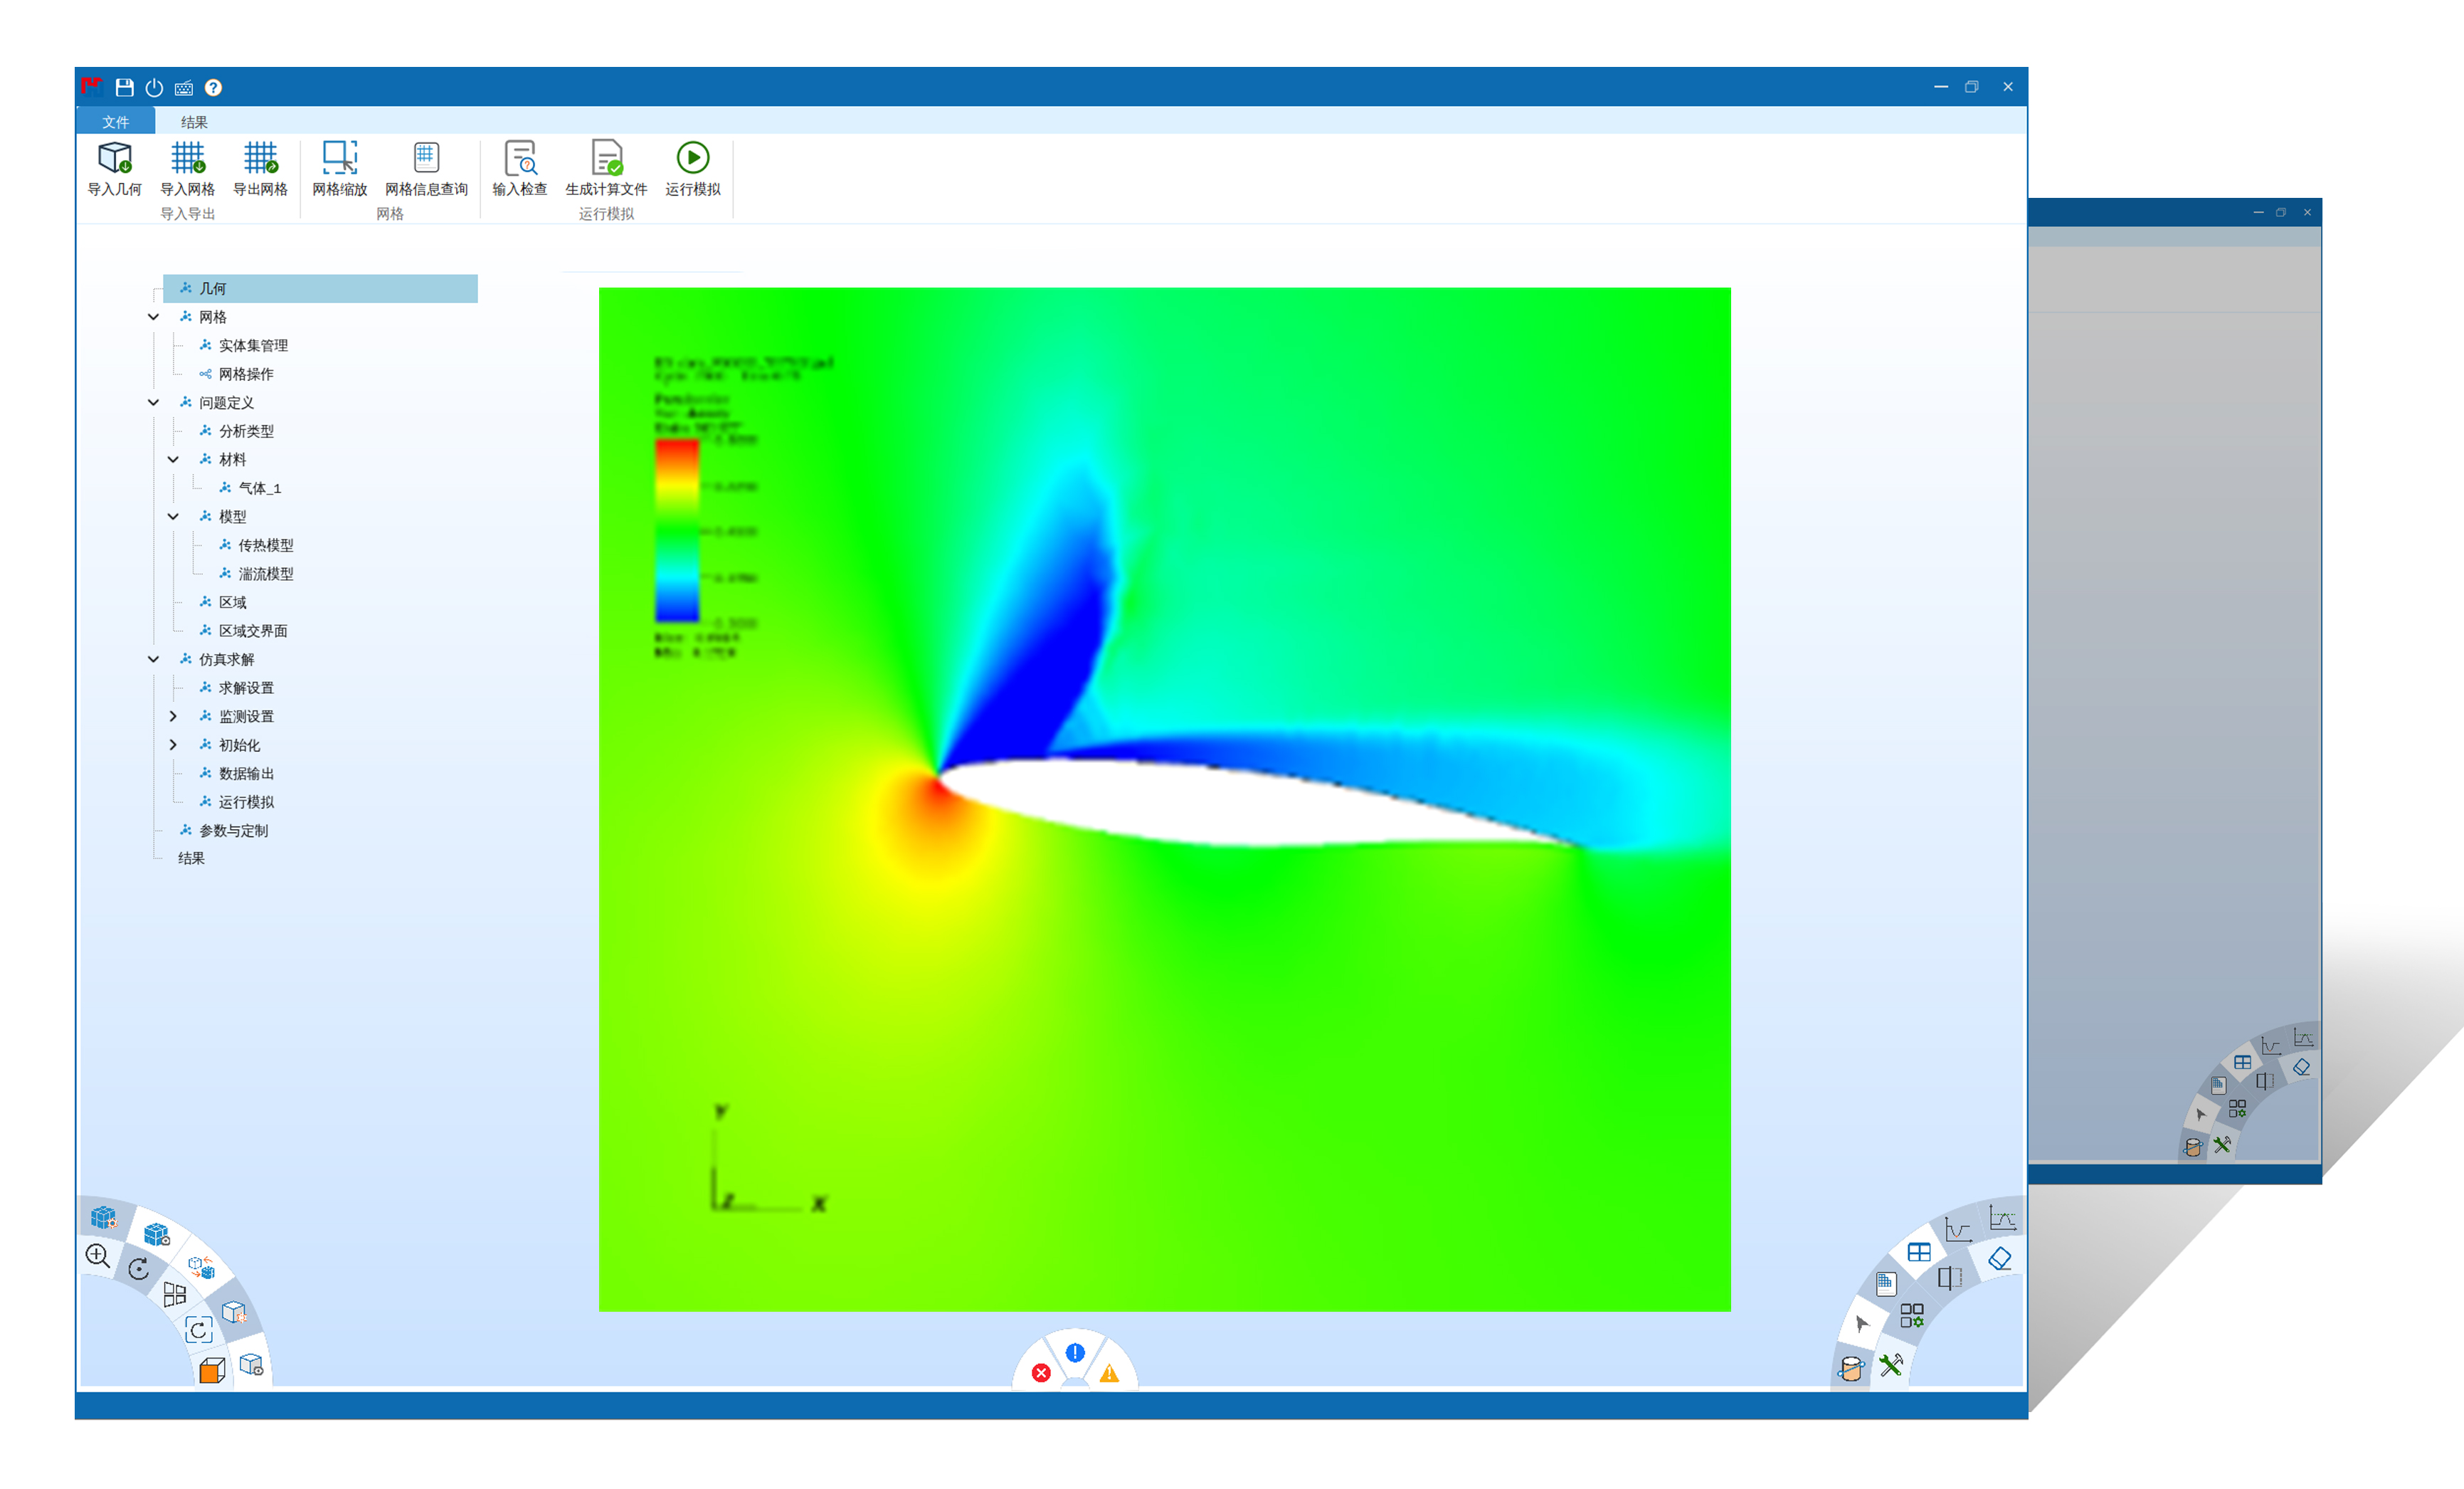This screenshot has width=2464, height=1489.
Task: Run the 输入检查 input check
Action: pos(520,159)
